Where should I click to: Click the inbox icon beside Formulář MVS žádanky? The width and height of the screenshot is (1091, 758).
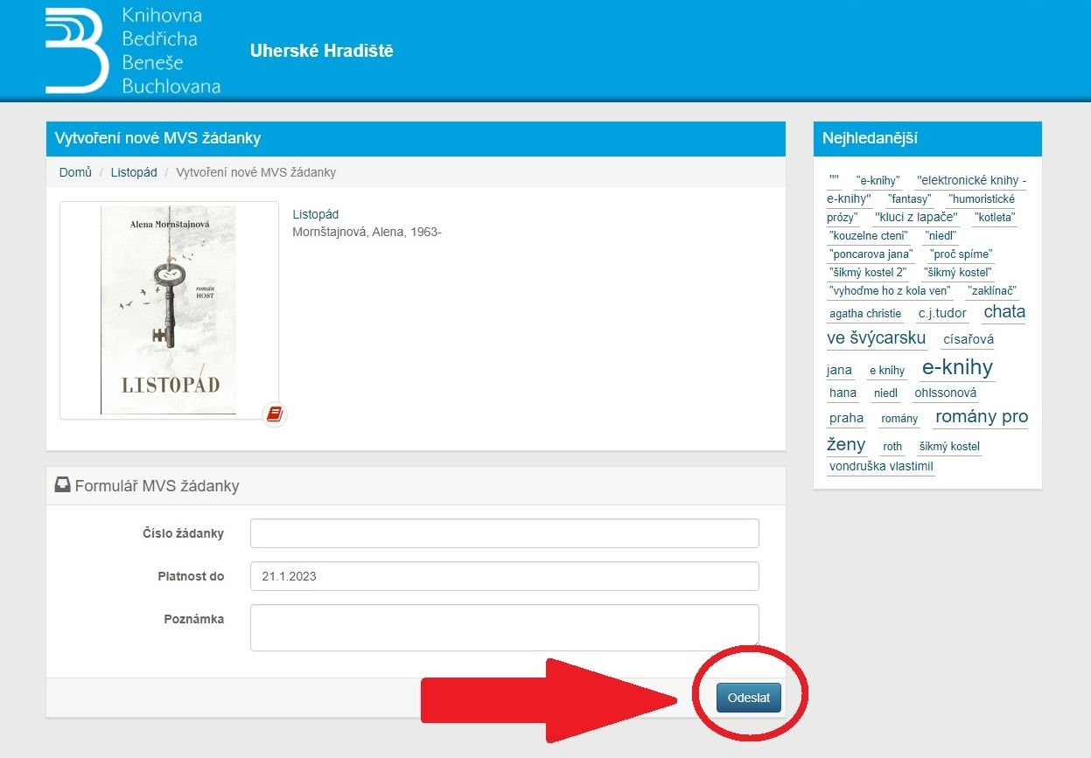click(x=63, y=485)
